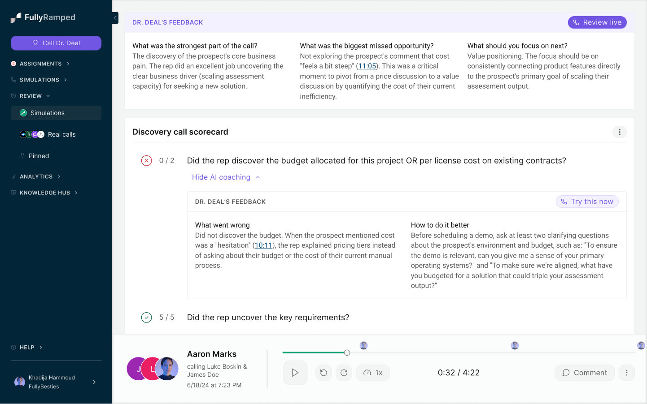Click the middle timeline avatar marker
This screenshot has height=404, width=647.
[515, 345]
